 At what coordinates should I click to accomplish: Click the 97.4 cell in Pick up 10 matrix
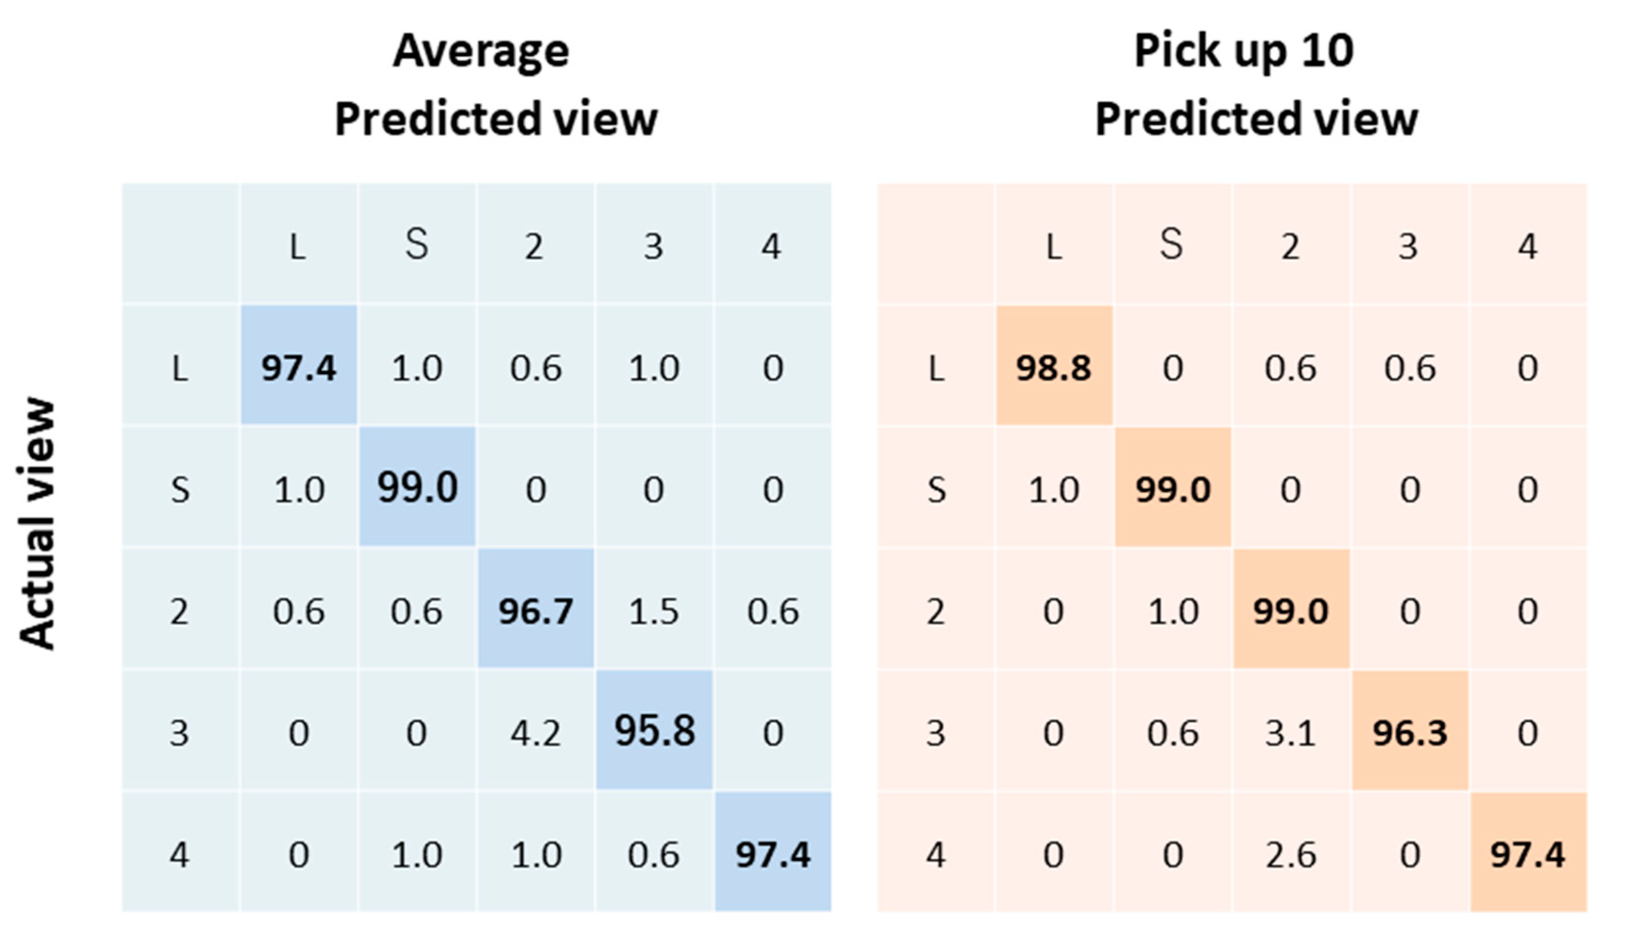pyautogui.click(x=1527, y=854)
